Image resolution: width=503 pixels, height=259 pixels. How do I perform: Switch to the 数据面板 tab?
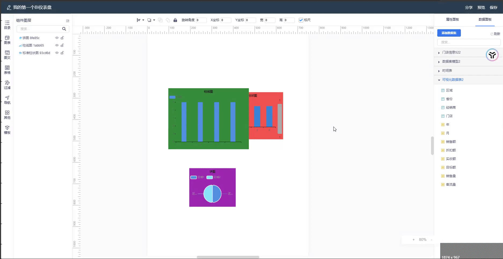pos(485,20)
